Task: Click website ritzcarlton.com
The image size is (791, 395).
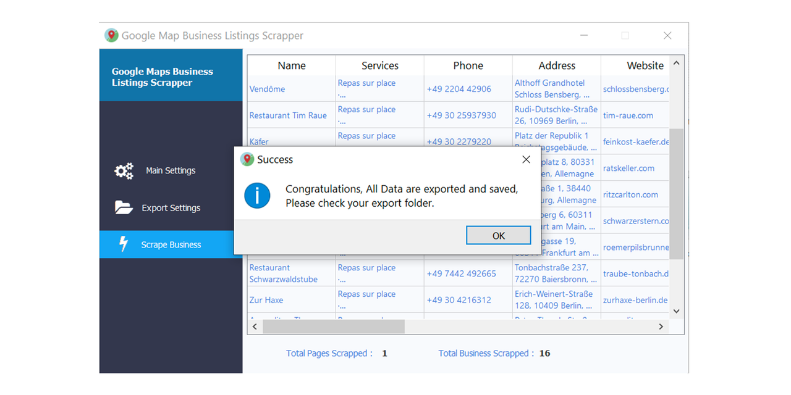Action: pyautogui.click(x=635, y=194)
